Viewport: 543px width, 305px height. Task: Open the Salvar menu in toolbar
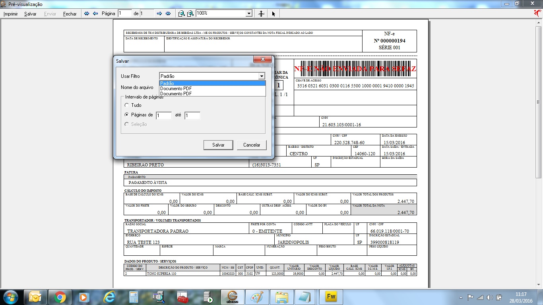(30, 14)
